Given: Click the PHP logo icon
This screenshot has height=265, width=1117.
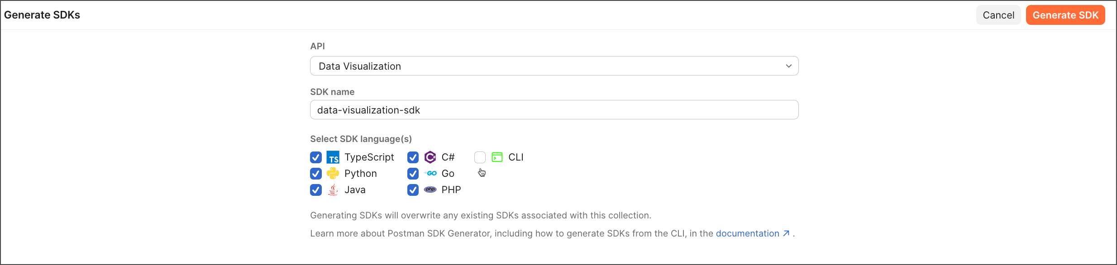Looking at the screenshot, I should coord(430,190).
